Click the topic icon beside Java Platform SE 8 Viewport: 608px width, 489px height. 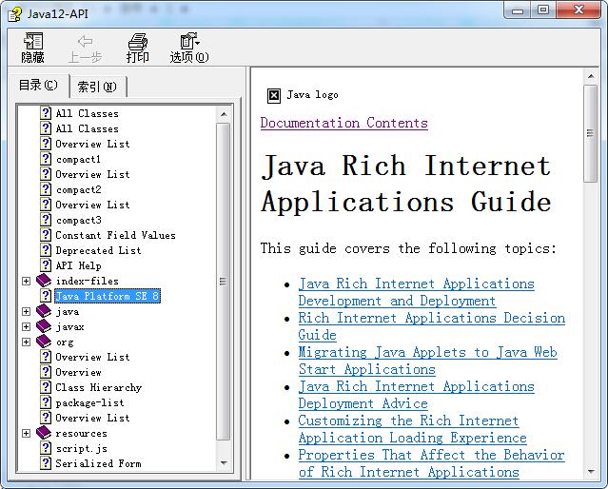46,296
